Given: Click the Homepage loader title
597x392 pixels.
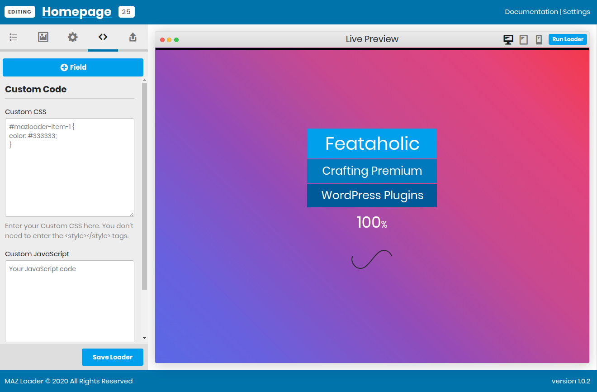Looking at the screenshot, I should pyautogui.click(x=76, y=12).
